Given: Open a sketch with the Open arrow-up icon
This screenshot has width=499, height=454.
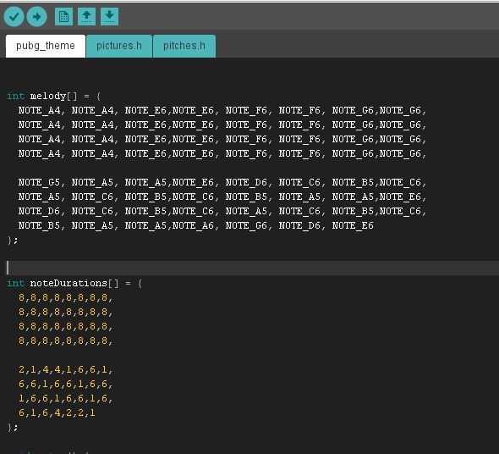Looking at the screenshot, I should click(x=86, y=16).
